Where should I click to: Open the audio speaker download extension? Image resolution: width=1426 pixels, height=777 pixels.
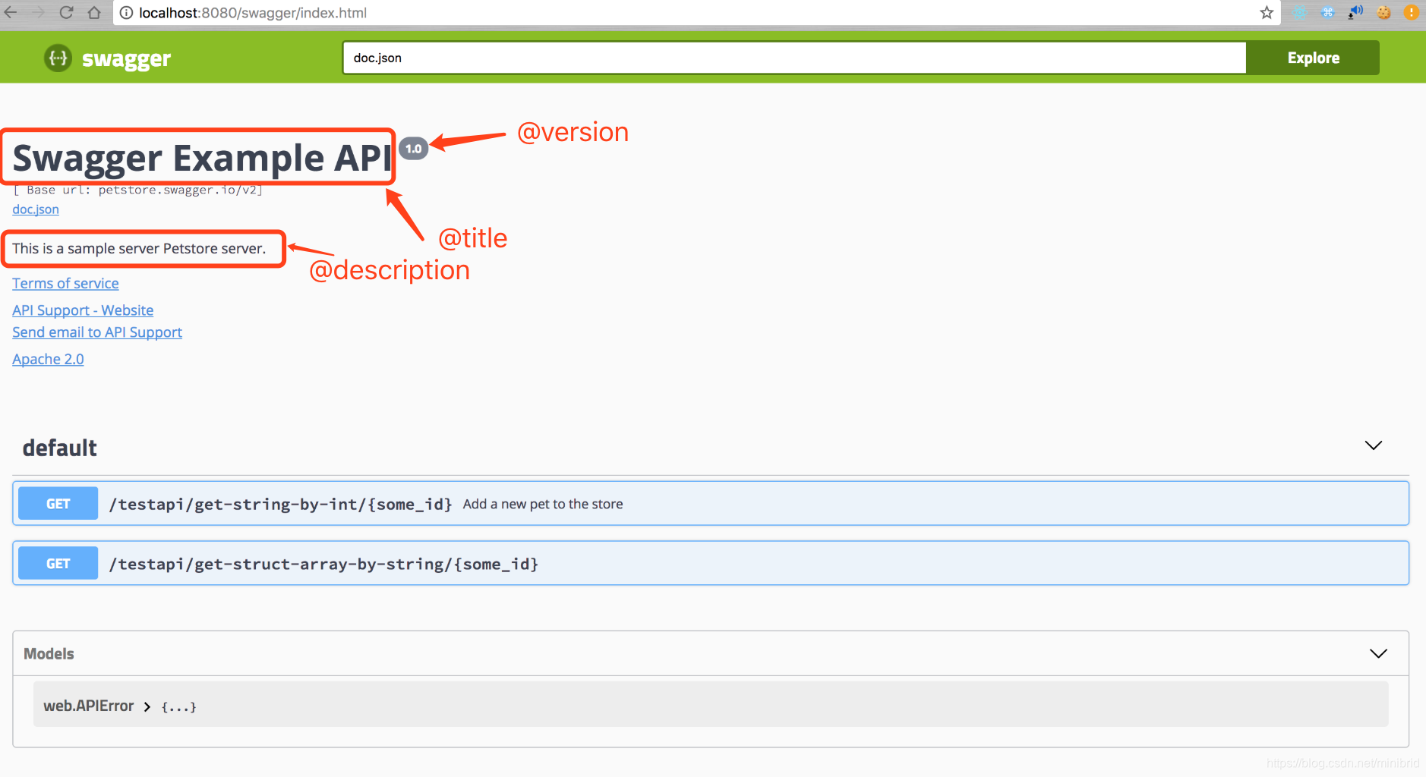coord(1355,12)
